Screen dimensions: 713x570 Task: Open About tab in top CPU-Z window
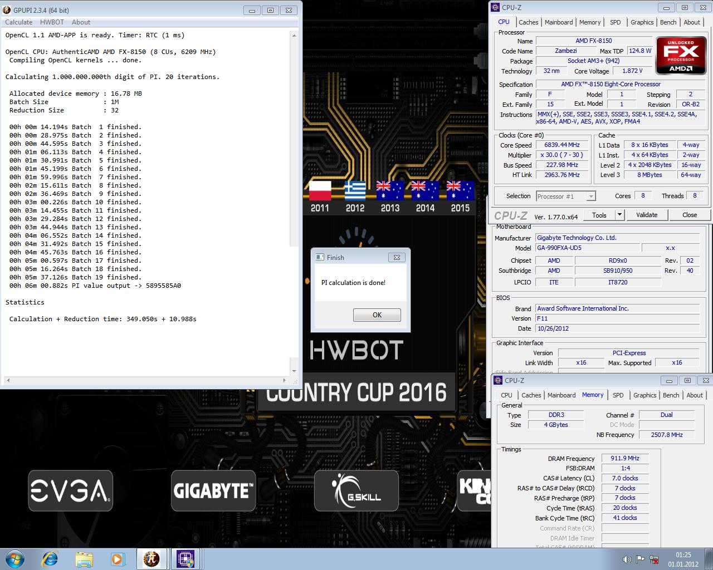692,22
